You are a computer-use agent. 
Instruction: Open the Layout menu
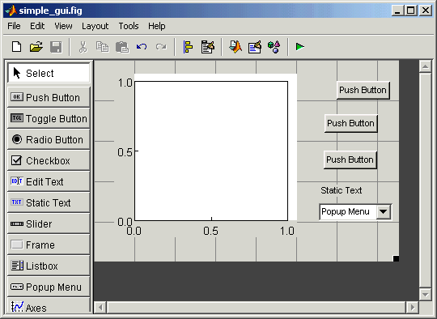95,26
